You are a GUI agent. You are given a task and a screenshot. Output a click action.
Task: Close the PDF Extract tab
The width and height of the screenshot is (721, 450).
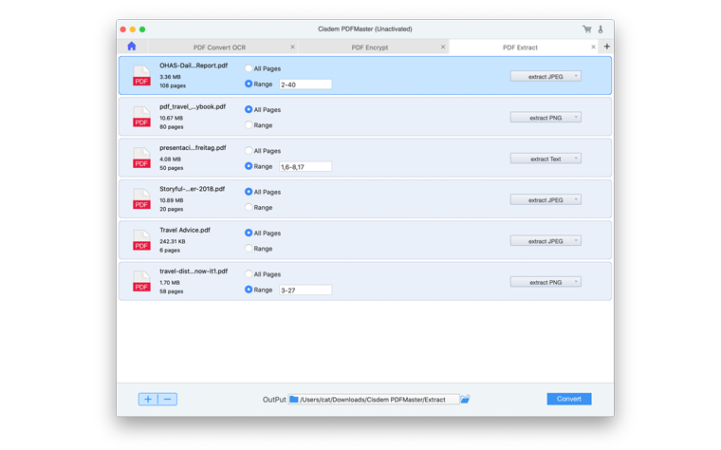[x=593, y=47]
